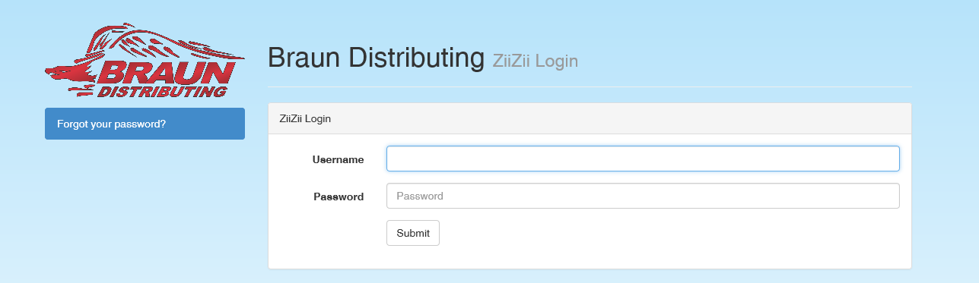The height and width of the screenshot is (283, 979).
Task: Click the gray ZiiZii Login subtitle
Action: (x=536, y=61)
